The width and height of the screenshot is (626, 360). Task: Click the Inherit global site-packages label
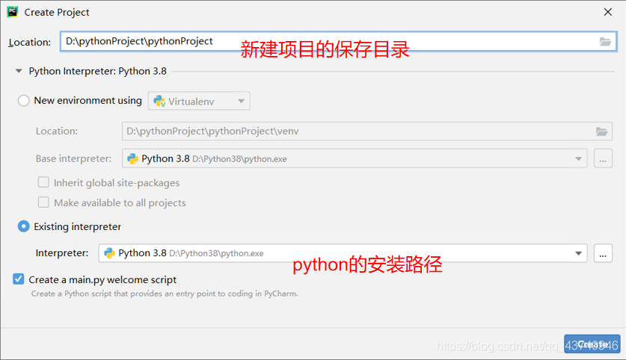(117, 182)
